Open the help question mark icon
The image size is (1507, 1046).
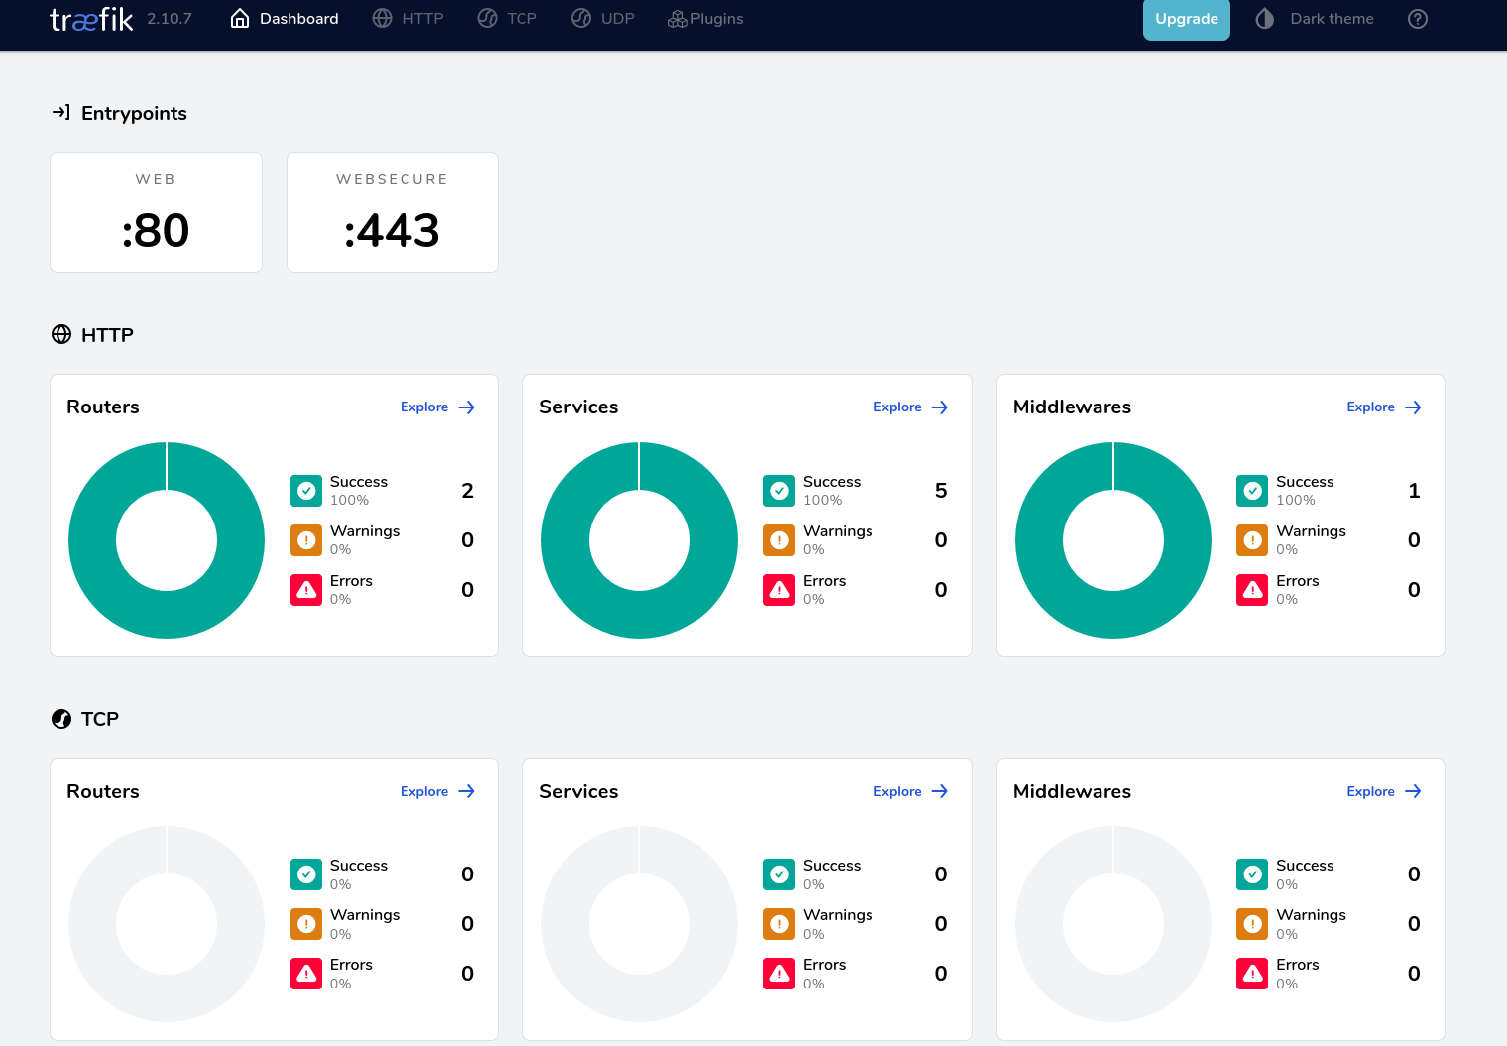pyautogui.click(x=1418, y=19)
